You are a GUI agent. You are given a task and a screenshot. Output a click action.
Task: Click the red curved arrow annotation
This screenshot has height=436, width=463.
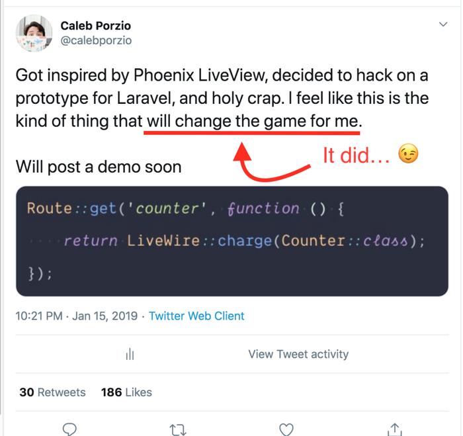click(270, 162)
